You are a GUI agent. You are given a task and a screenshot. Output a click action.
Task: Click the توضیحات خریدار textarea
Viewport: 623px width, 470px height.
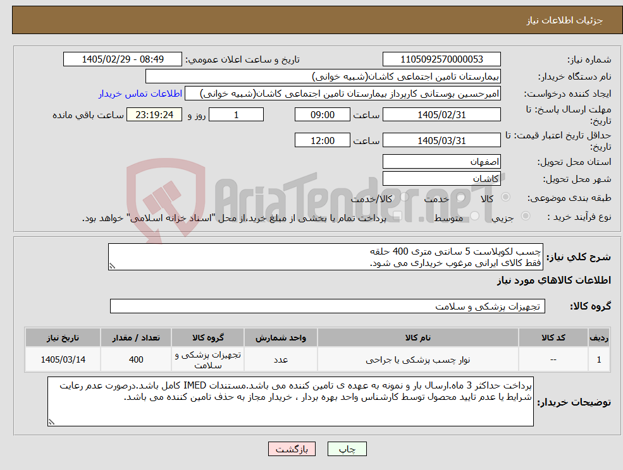[290, 401]
